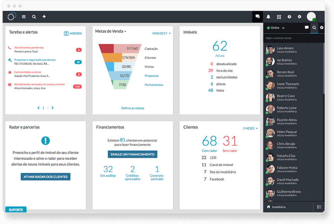Click the SIMULE UM FINANCIAMENTO button
Image resolution: width=334 pixels, height=224 pixels.
pos(132,154)
